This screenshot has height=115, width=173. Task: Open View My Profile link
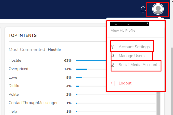(x=123, y=31)
